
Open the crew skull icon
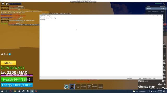(x=7, y=54)
